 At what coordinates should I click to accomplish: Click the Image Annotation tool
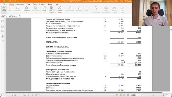(106, 10)
